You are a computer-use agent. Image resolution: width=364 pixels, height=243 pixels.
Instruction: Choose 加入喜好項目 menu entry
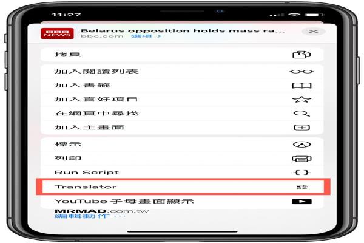[182, 100]
